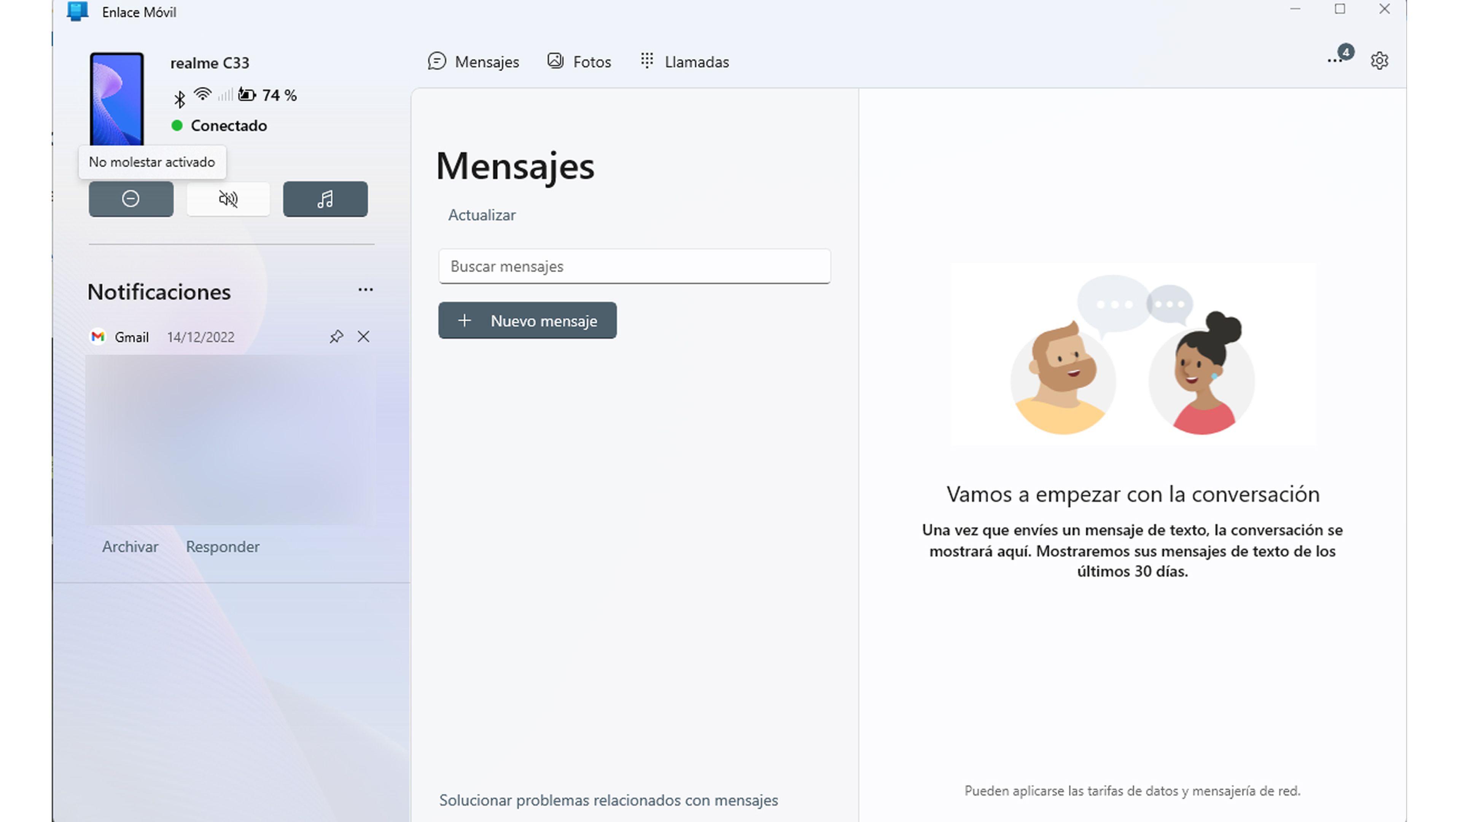The width and height of the screenshot is (1461, 822).
Task: Click the 74 % battery percentage text
Action: [x=280, y=95]
